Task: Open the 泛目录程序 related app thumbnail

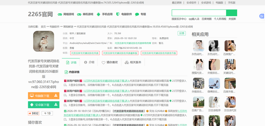Action: [x=214, y=102]
